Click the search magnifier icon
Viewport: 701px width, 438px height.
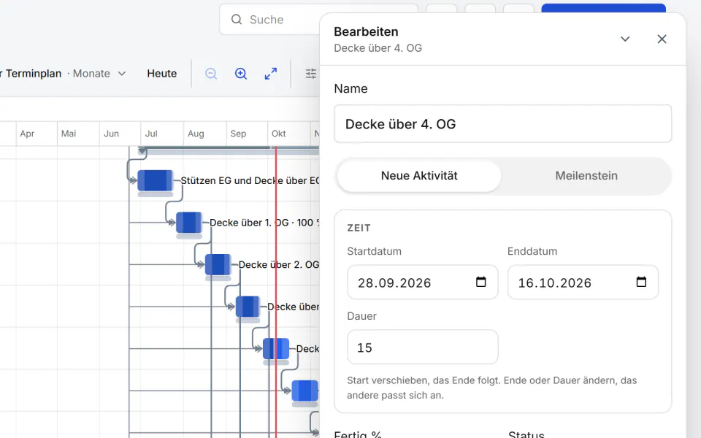click(x=237, y=19)
